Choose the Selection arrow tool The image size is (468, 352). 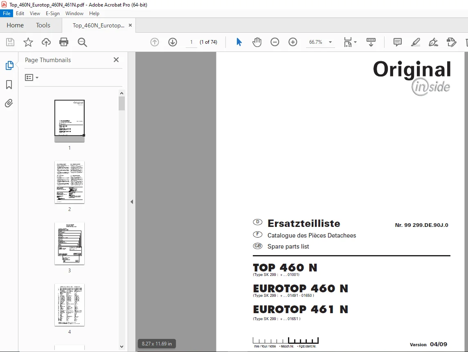pyautogui.click(x=239, y=42)
